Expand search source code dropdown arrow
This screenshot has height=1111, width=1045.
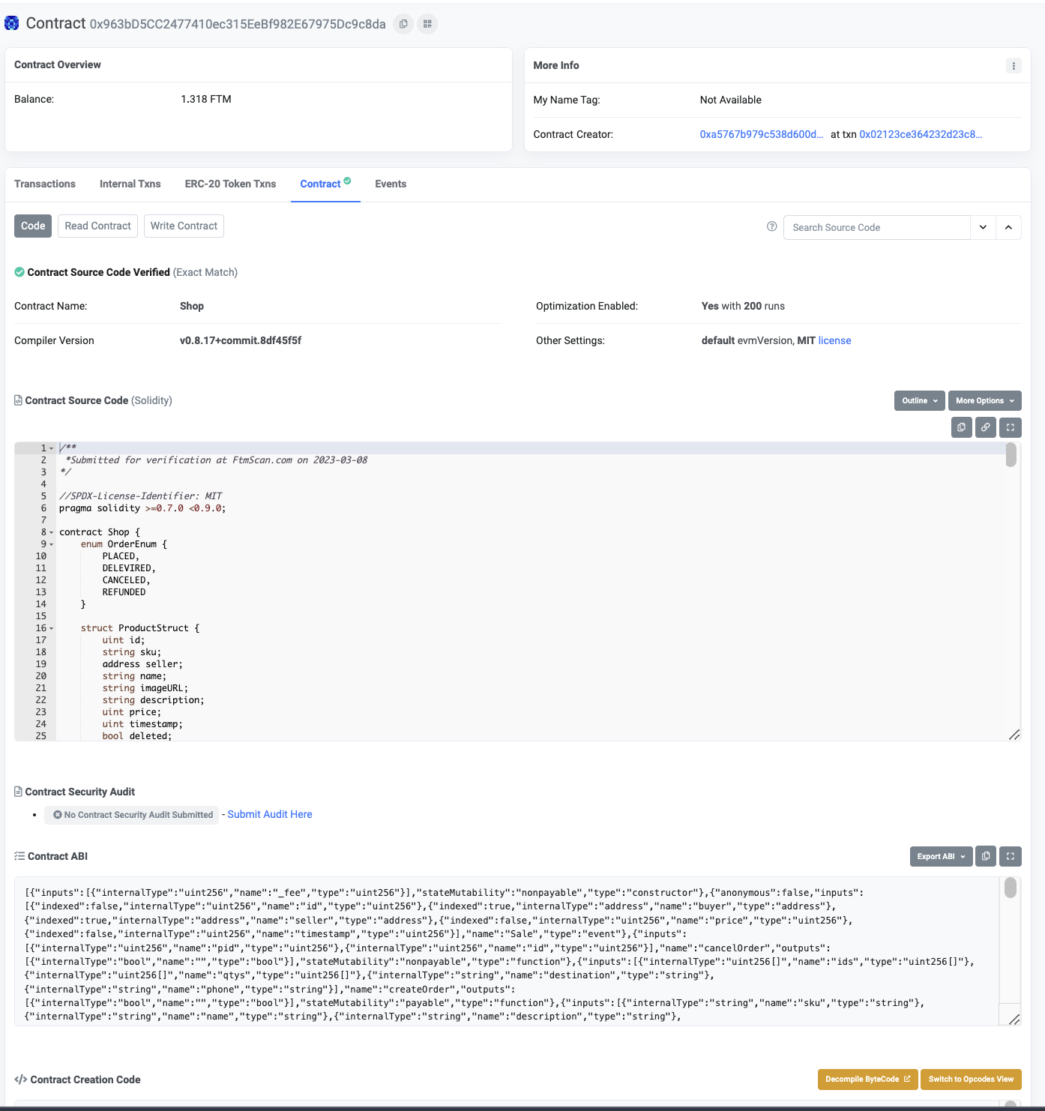(983, 227)
